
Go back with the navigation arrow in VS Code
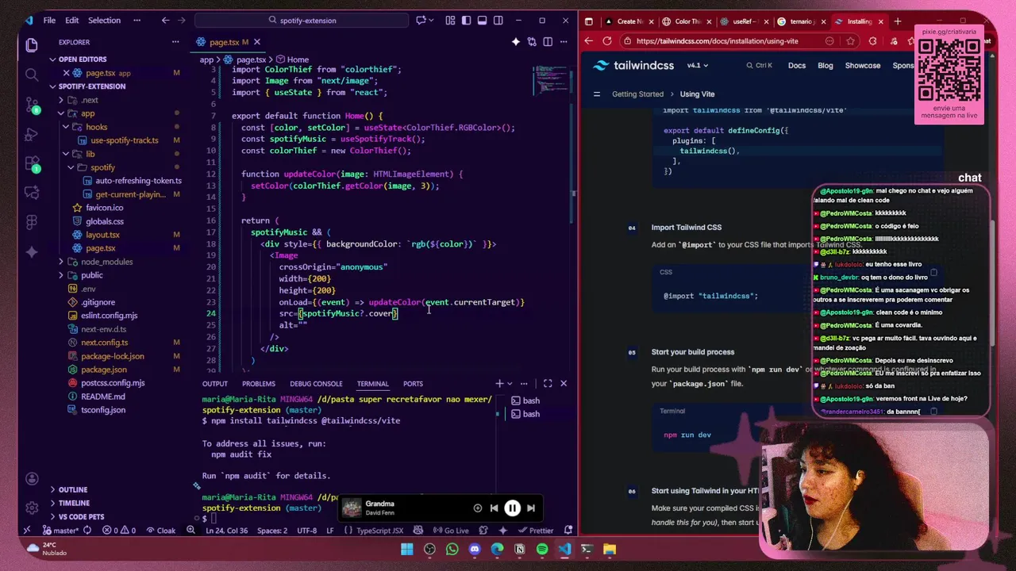(x=165, y=21)
